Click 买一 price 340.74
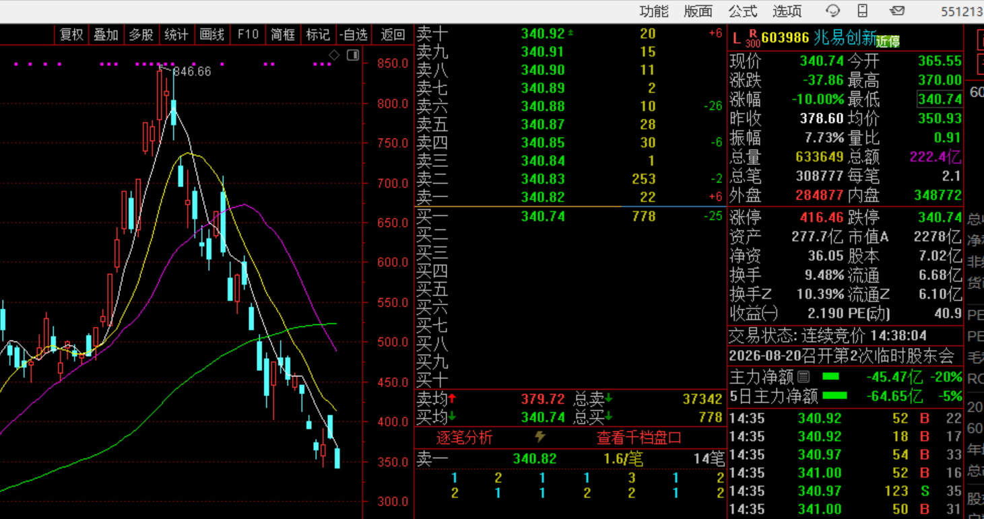The width and height of the screenshot is (984, 519). (x=543, y=216)
